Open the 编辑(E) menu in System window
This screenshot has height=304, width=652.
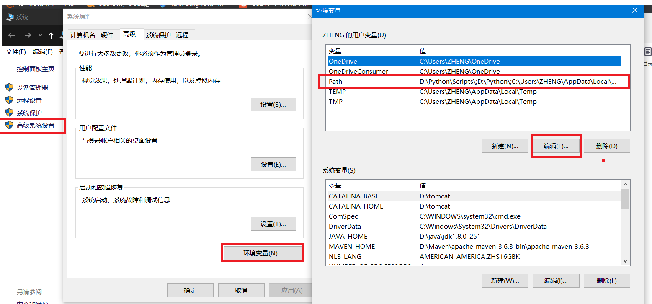(x=43, y=52)
